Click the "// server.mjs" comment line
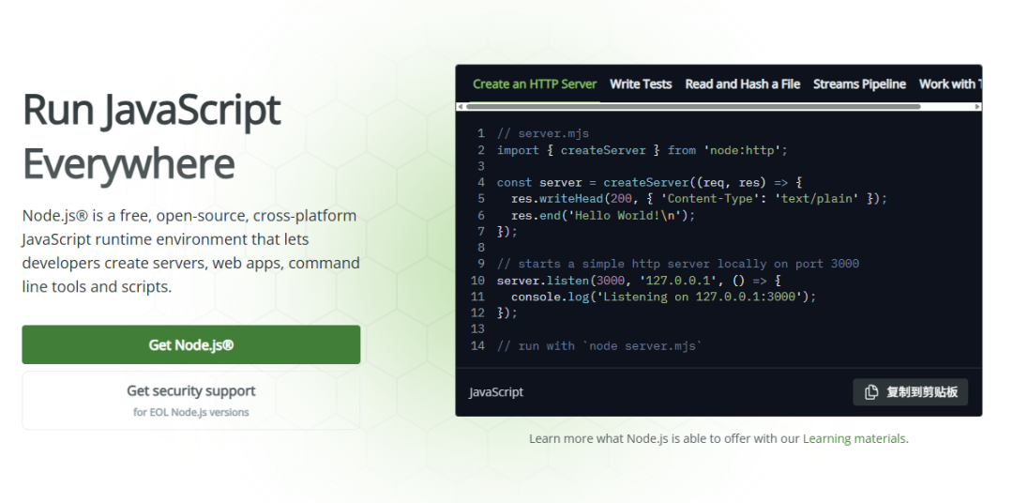The height and width of the screenshot is (503, 1013). click(543, 134)
